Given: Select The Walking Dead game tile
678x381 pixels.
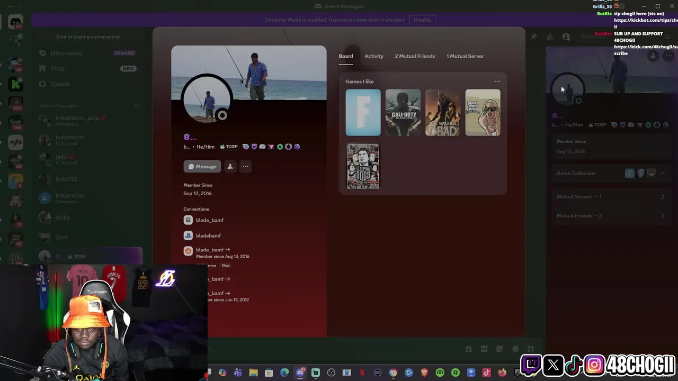Looking at the screenshot, I should coord(443,113).
